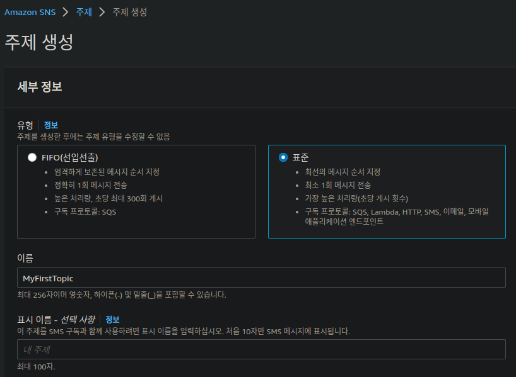The image size is (516, 377).
Task: Click the text '최선의 메시지 순서 지정'
Action: point(343,172)
